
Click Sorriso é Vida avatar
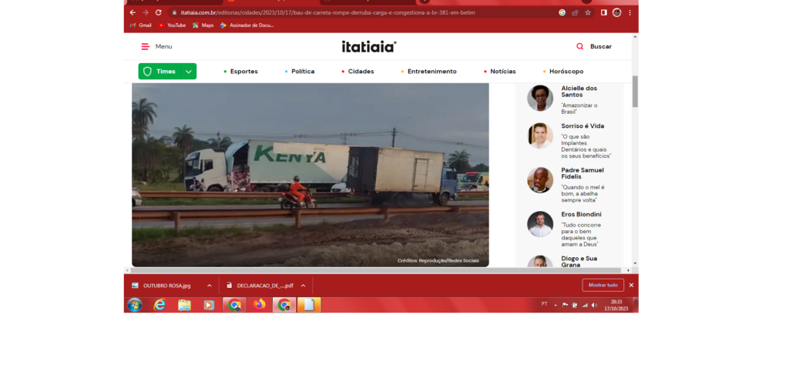tap(540, 136)
